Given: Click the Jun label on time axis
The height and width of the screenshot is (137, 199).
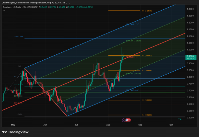Looking at the screenshot, I should [45, 125].
